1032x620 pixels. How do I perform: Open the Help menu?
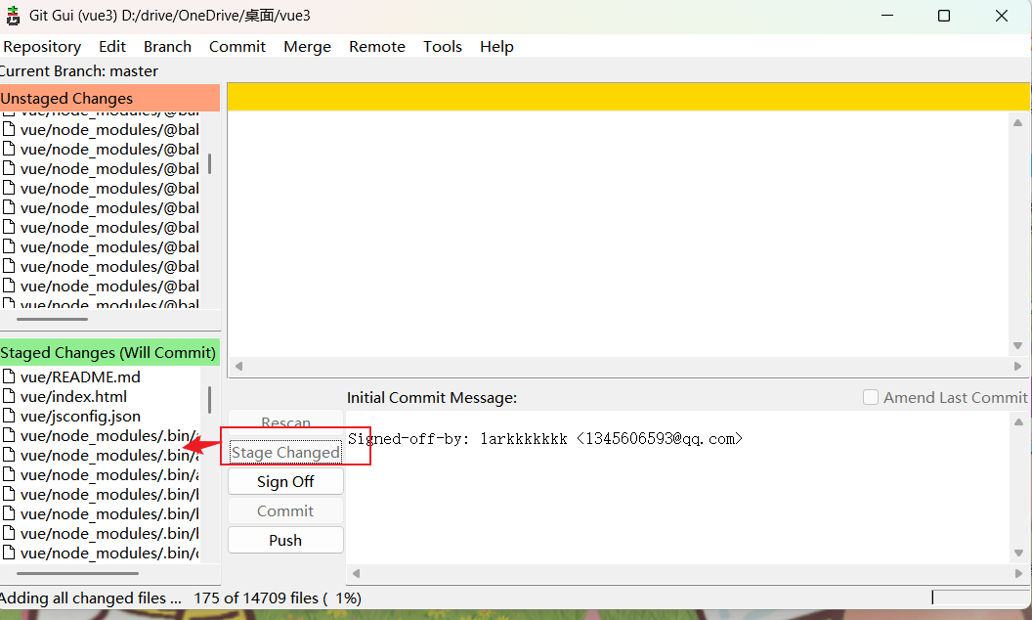[x=496, y=47]
